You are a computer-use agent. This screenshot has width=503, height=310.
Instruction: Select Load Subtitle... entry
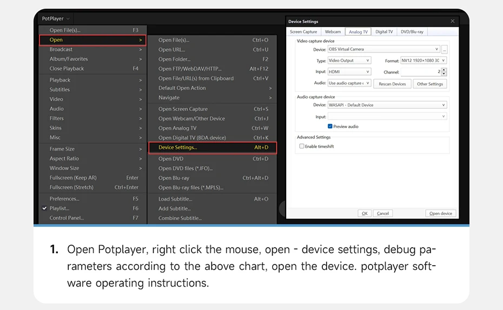click(x=213, y=199)
